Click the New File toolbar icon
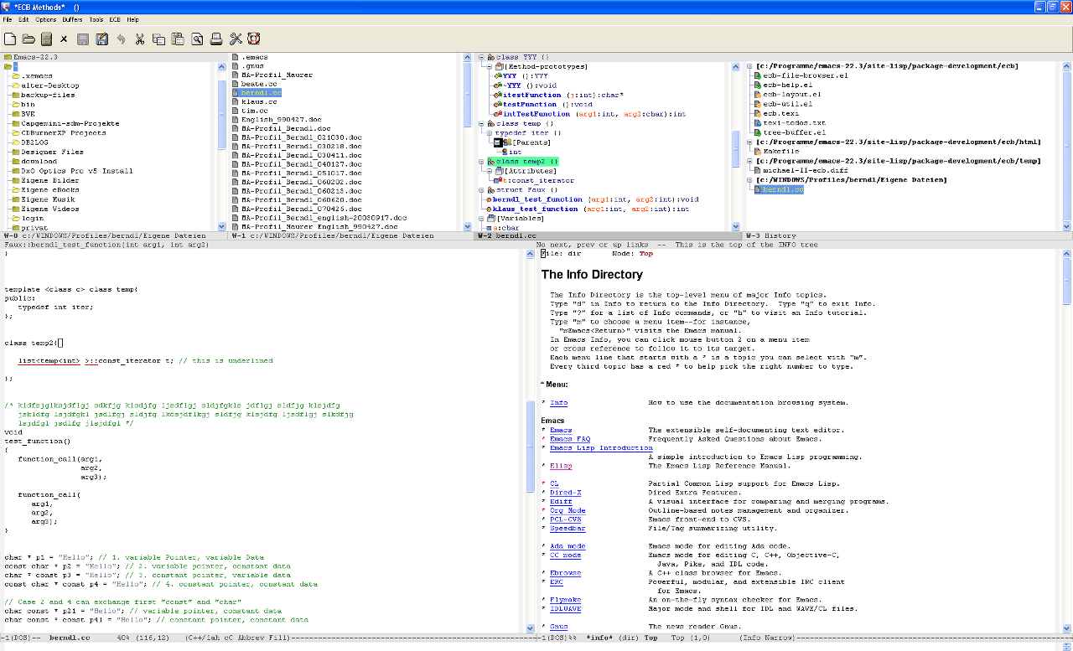Viewport: 1073px width, 651px height. pyautogui.click(x=10, y=39)
